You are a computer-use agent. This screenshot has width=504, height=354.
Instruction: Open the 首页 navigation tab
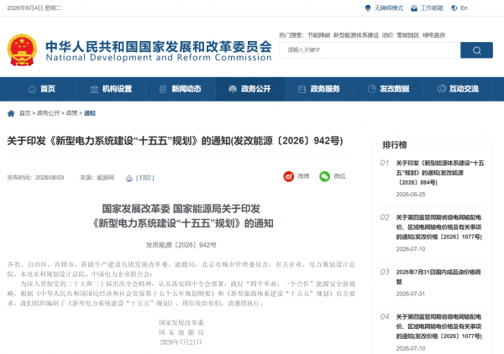(x=41, y=89)
